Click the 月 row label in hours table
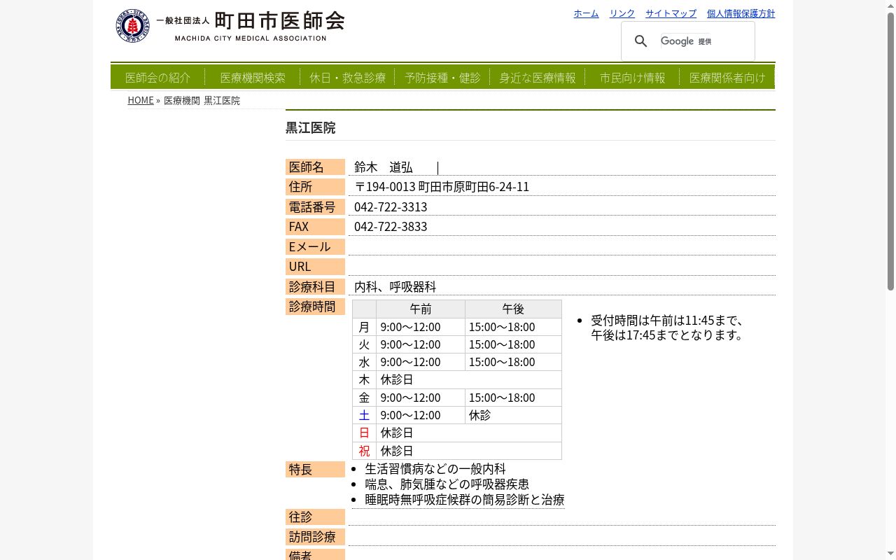Image resolution: width=896 pixels, height=560 pixels. coord(364,327)
